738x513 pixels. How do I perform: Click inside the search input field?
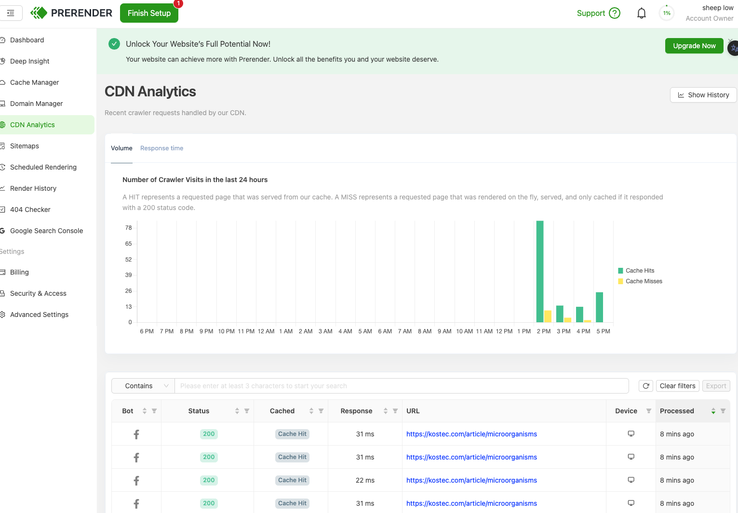tap(337, 386)
